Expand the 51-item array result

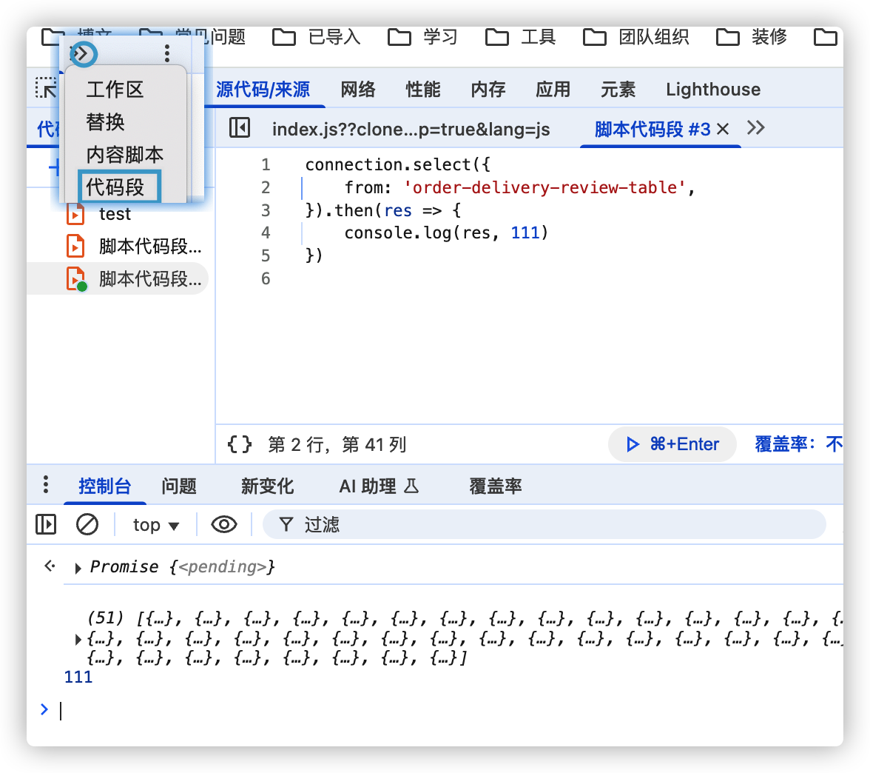pos(78,638)
